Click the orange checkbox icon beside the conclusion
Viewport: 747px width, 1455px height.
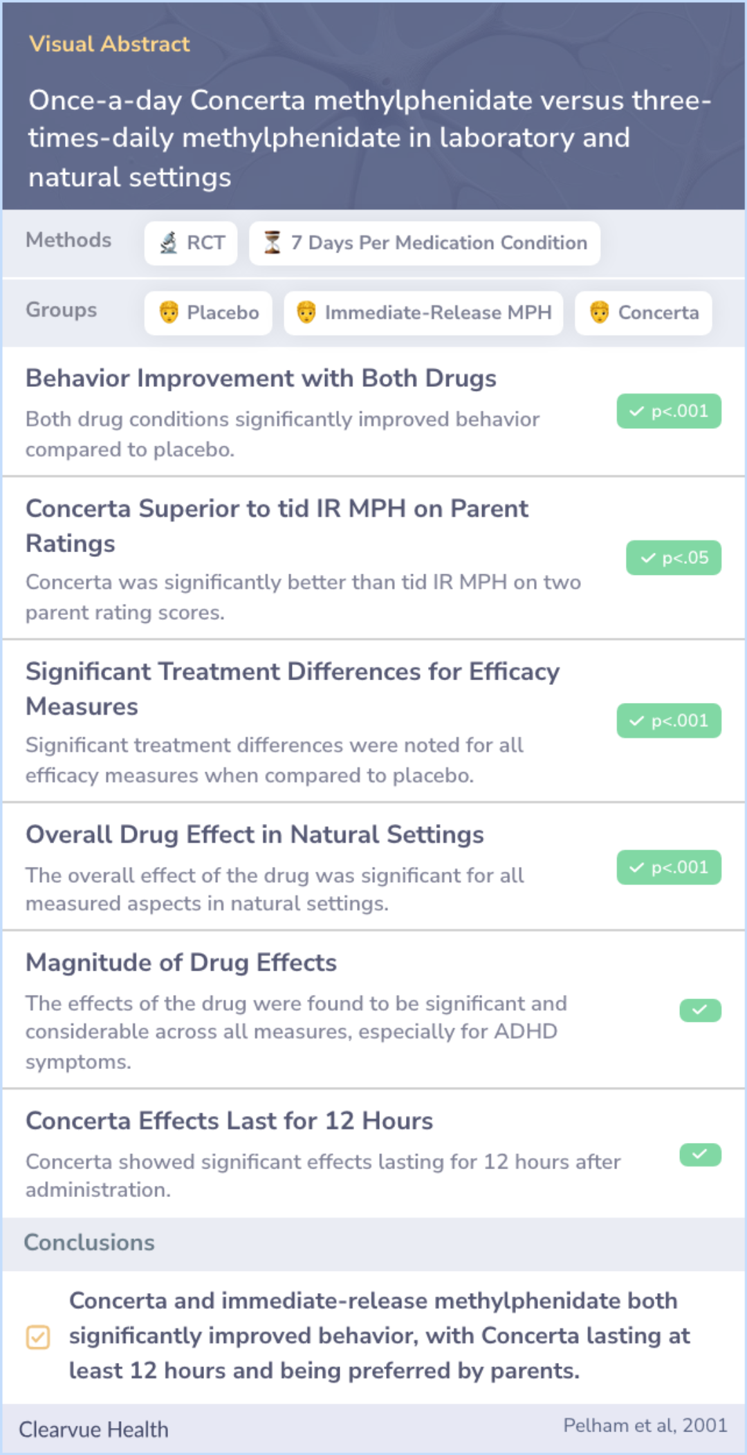[x=38, y=1337]
